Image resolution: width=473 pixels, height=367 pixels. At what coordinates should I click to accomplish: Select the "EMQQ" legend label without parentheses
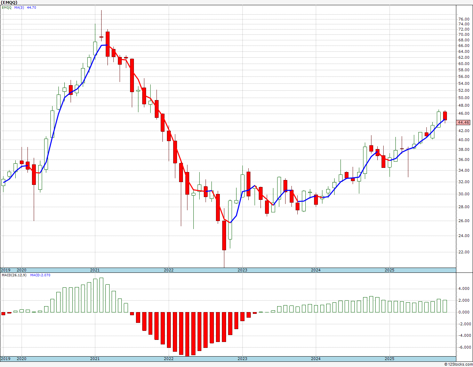tap(7, 7)
